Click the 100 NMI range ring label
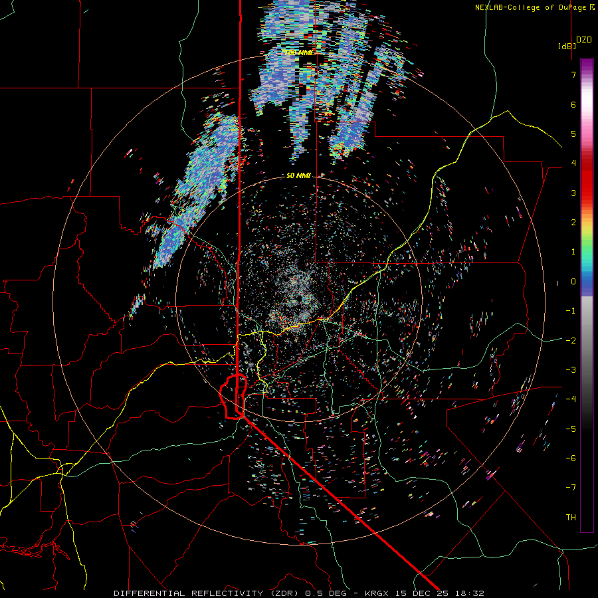 pyautogui.click(x=298, y=52)
